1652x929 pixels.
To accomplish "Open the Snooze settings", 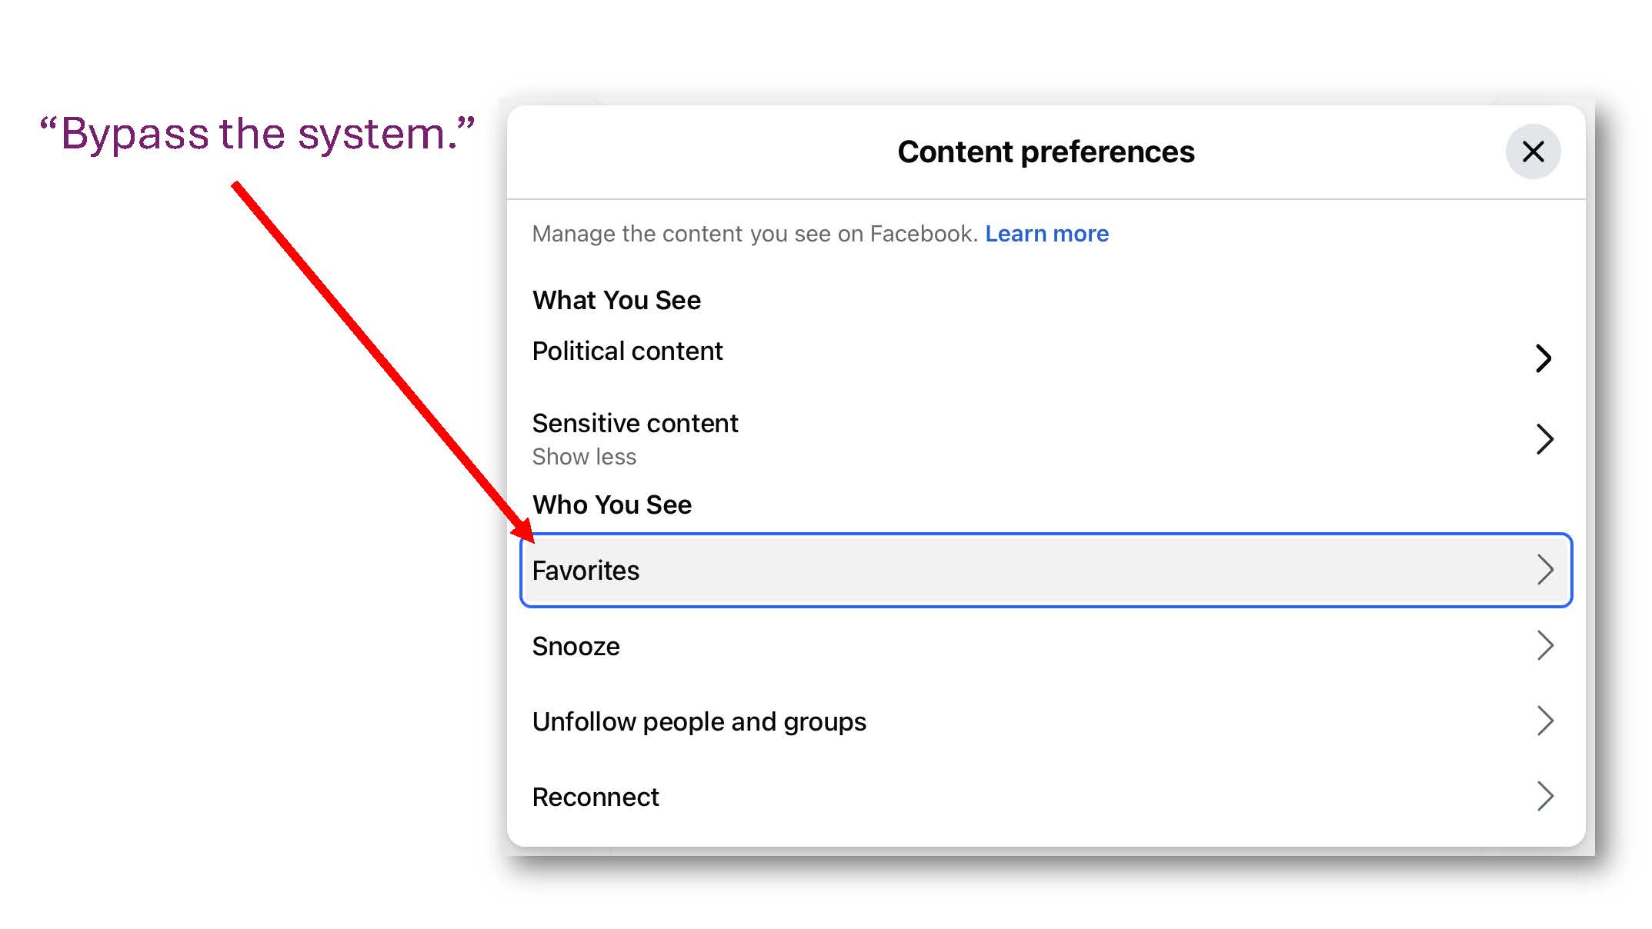I will click(576, 646).
